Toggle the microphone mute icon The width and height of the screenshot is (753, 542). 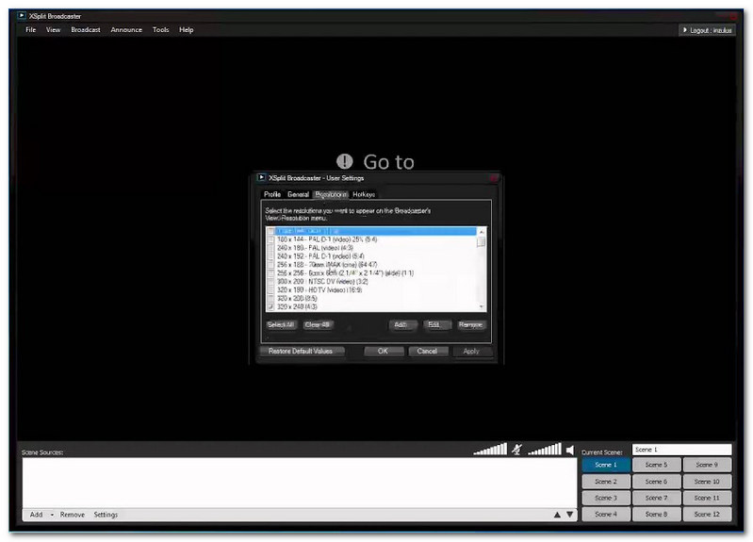point(516,450)
